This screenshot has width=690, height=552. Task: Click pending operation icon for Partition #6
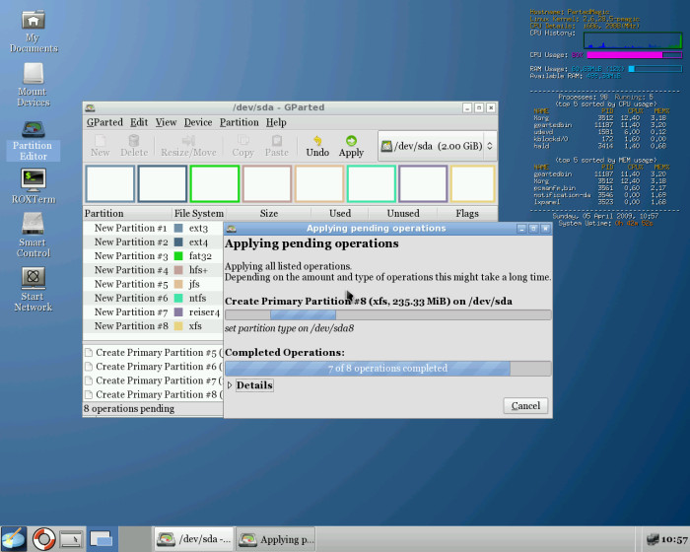89,367
